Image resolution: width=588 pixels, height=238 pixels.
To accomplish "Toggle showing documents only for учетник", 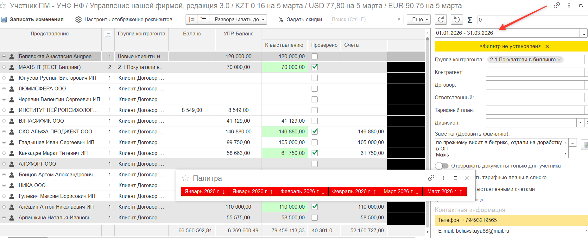I will click(442, 166).
